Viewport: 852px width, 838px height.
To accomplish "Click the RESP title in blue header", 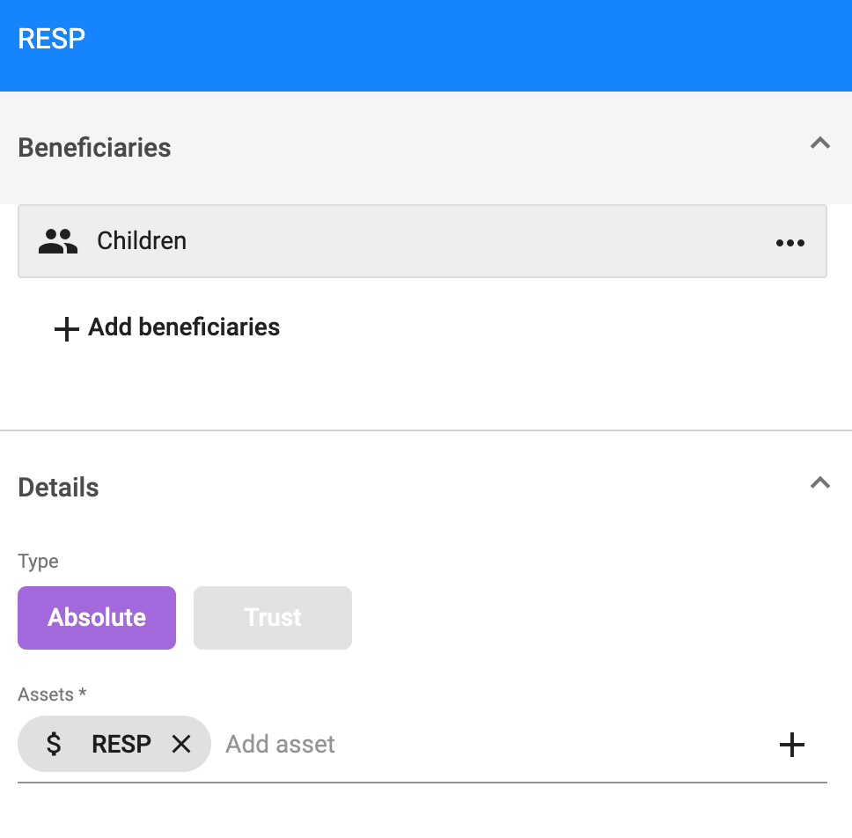I will [x=52, y=39].
